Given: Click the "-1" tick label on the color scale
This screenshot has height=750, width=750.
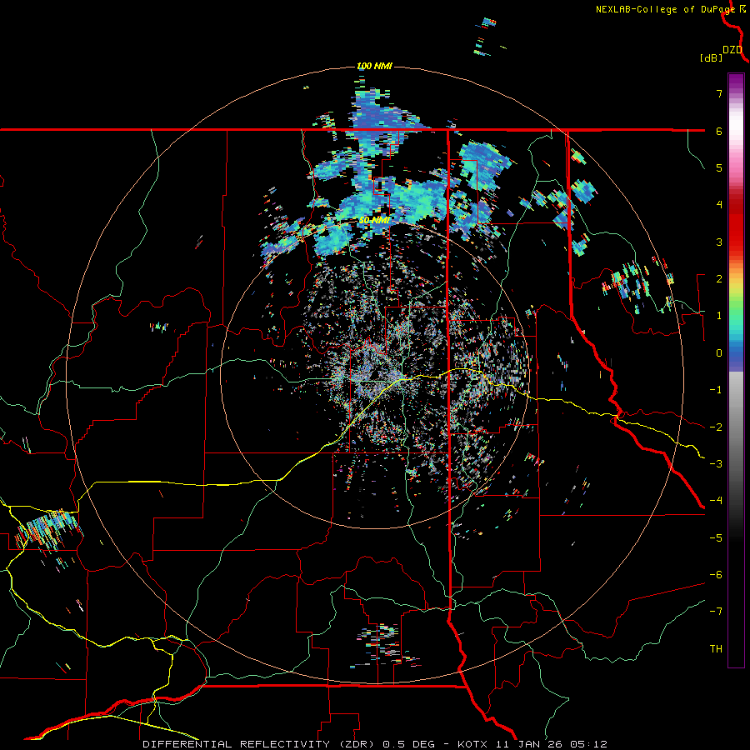Looking at the screenshot, I should 716,390.
